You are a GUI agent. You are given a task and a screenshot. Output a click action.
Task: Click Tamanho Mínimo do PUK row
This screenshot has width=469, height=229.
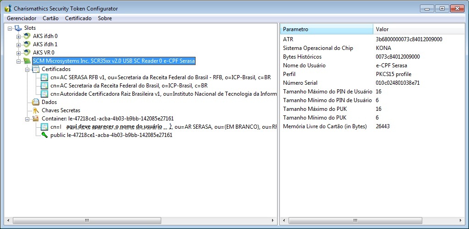coord(373,118)
